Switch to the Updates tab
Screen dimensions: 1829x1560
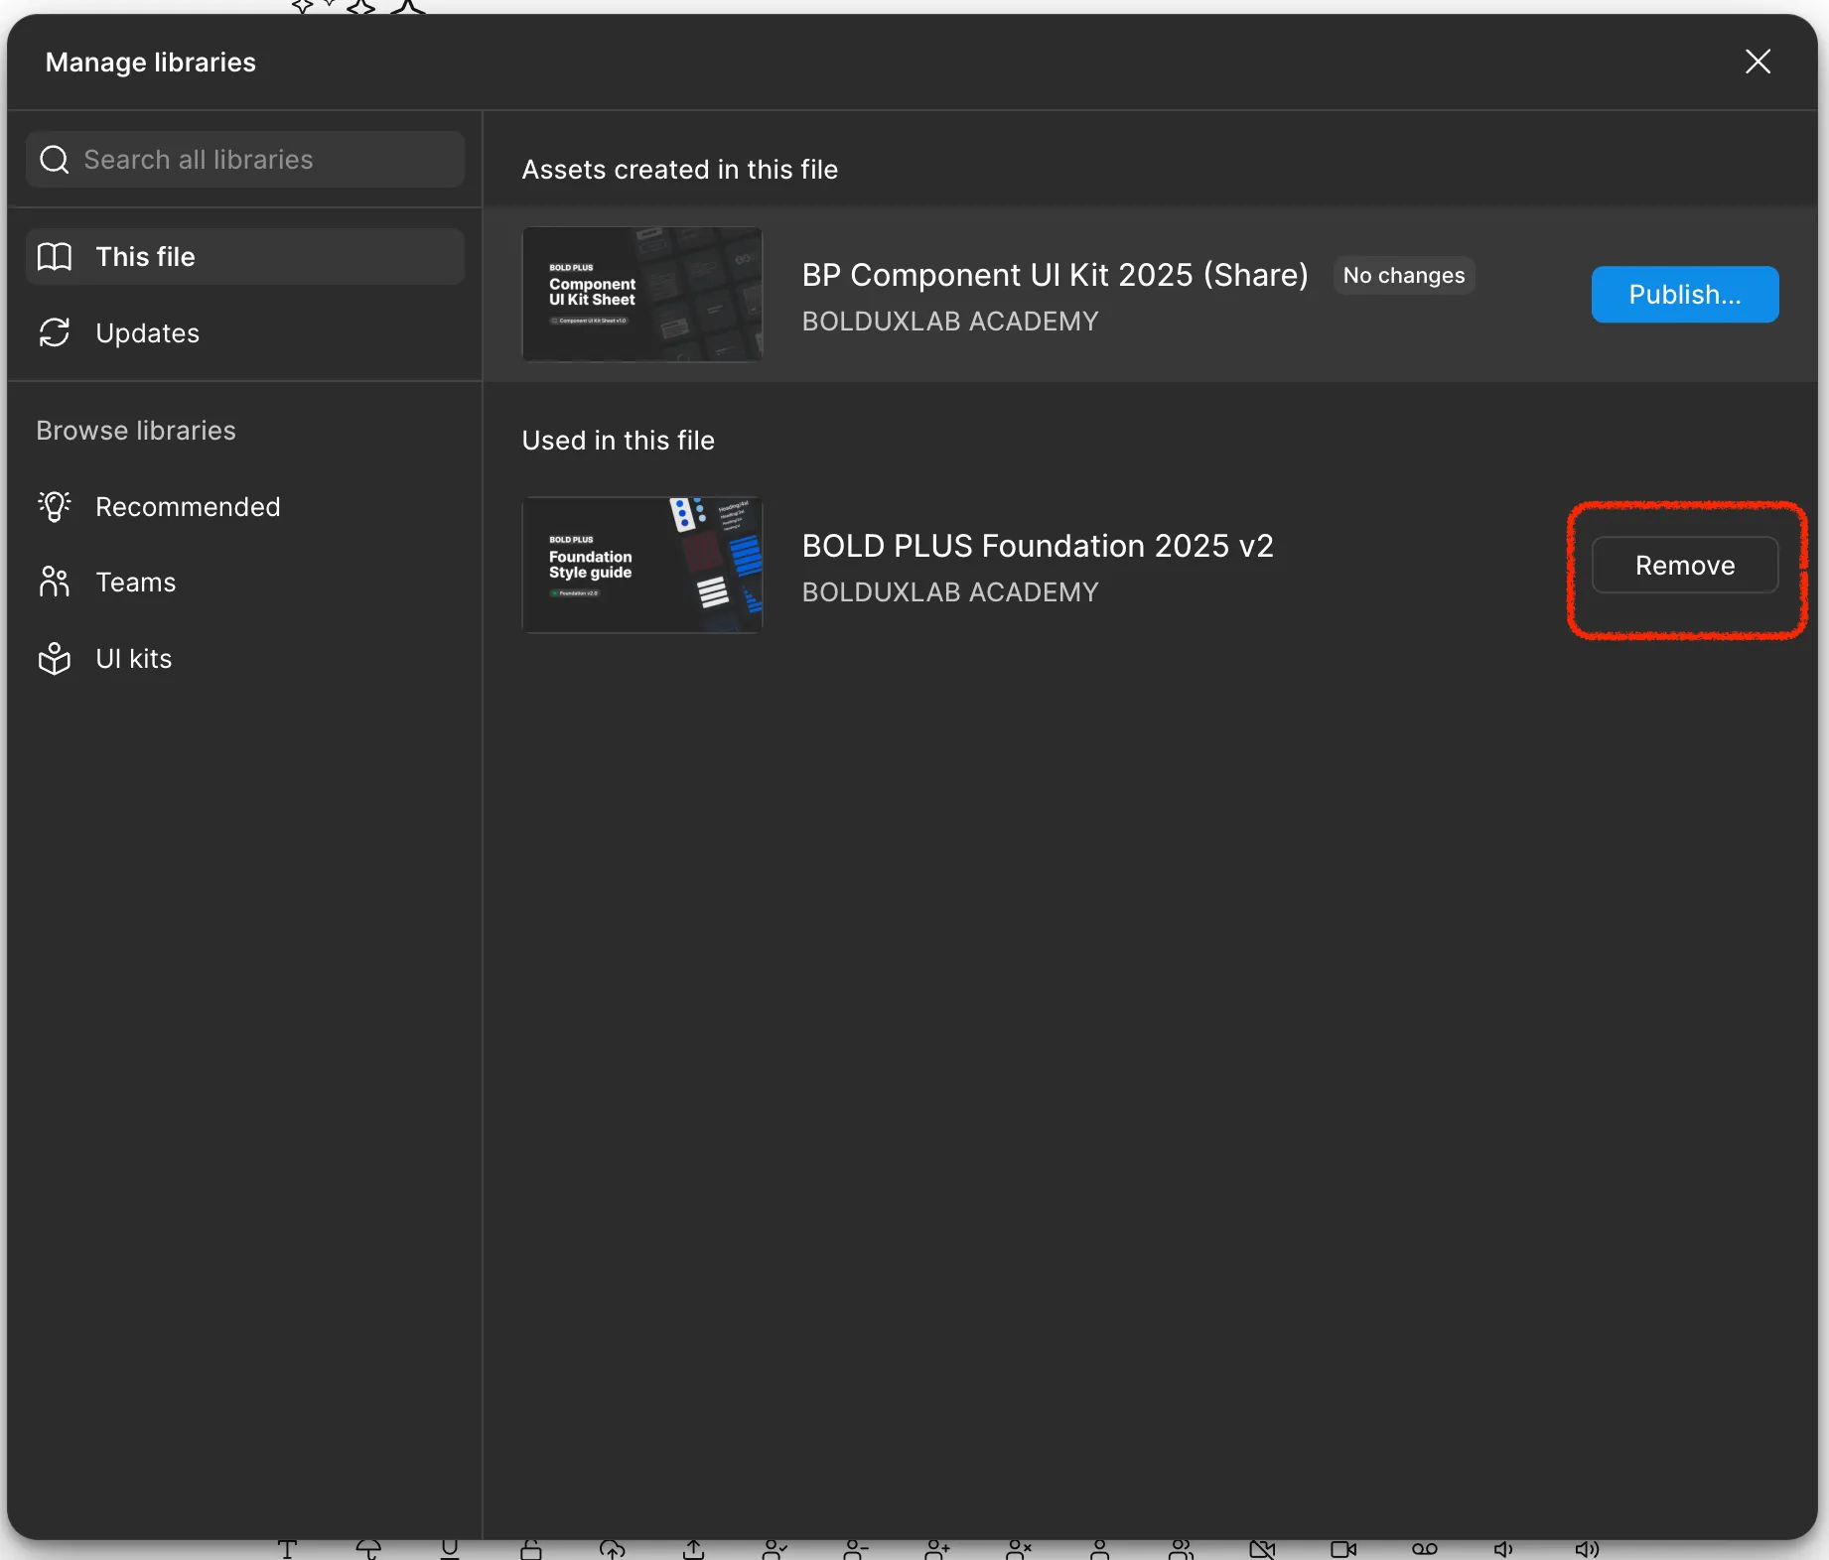point(147,332)
